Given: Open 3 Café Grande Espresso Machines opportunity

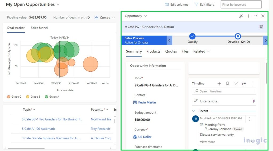Looking at the screenshot, I should [x=51, y=138].
